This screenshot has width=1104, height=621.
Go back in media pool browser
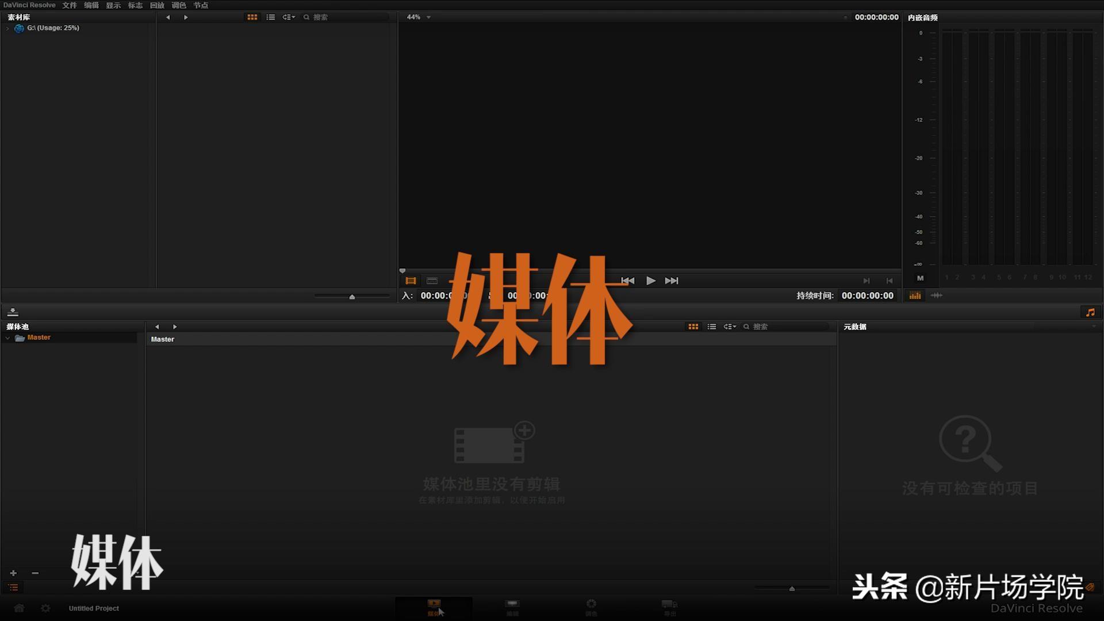point(157,327)
